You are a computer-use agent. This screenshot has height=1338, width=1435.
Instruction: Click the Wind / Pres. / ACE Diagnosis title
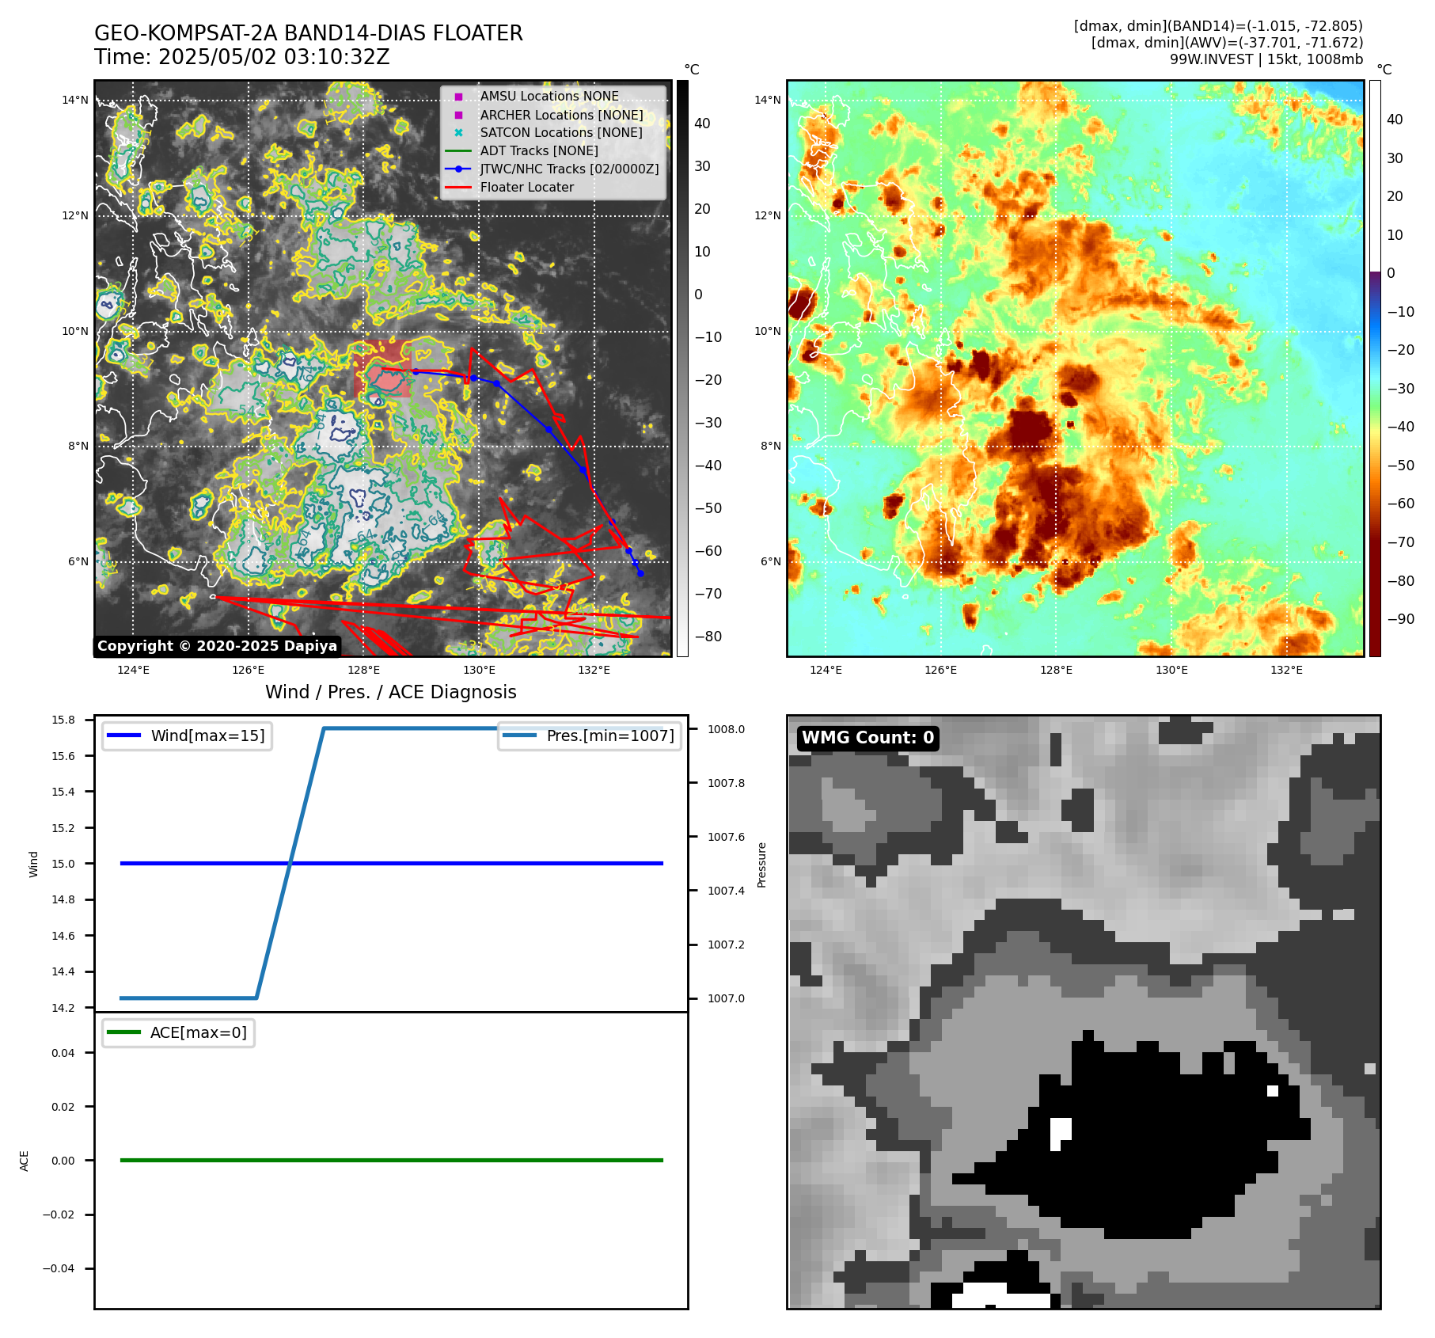pos(391,692)
